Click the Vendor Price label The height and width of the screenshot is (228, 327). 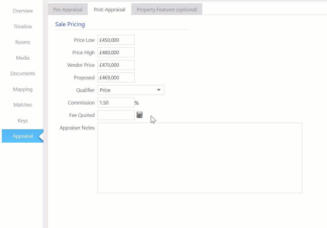tap(81, 65)
